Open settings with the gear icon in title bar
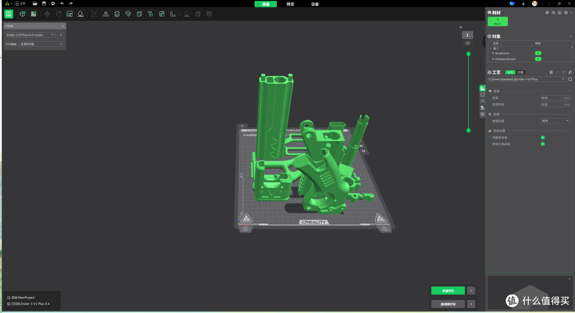This screenshot has height=313, width=575. coord(53,4)
